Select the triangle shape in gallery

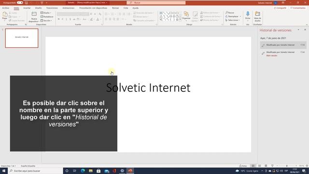[161, 16]
